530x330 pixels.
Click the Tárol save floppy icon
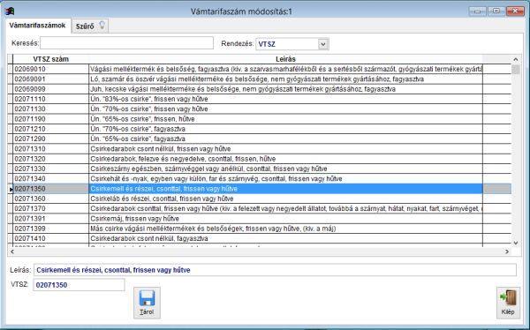click(x=147, y=298)
